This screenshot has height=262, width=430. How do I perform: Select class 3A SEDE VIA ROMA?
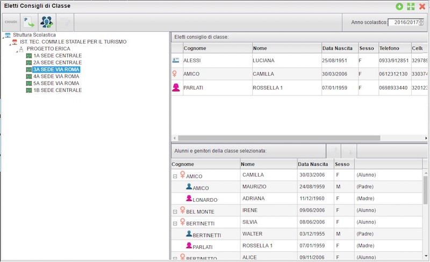coord(56,69)
